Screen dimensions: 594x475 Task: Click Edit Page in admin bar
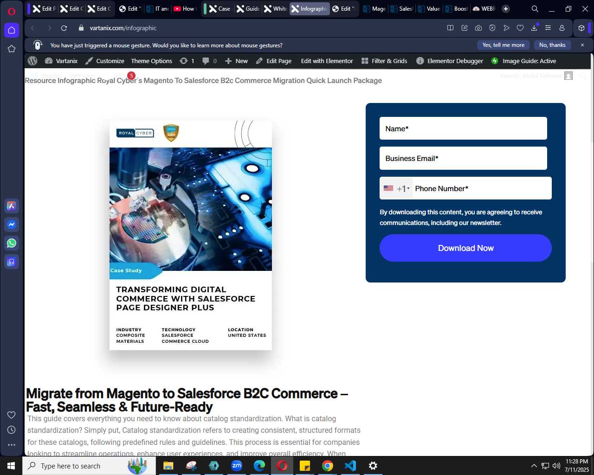coord(274,61)
